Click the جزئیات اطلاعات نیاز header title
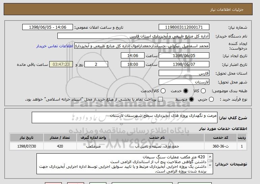 227,9
